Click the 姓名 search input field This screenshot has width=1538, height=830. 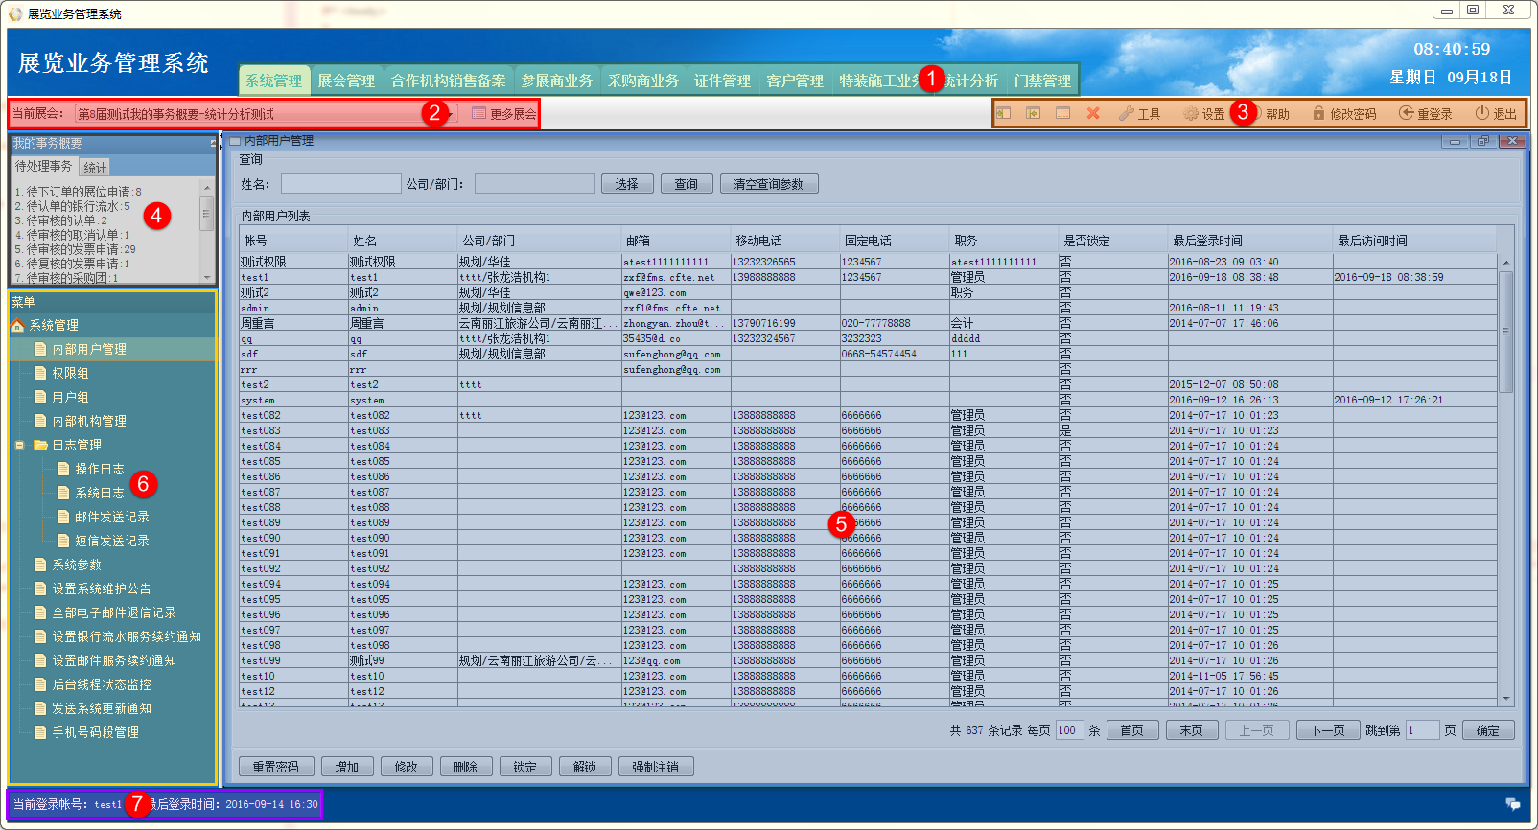pyautogui.click(x=341, y=184)
